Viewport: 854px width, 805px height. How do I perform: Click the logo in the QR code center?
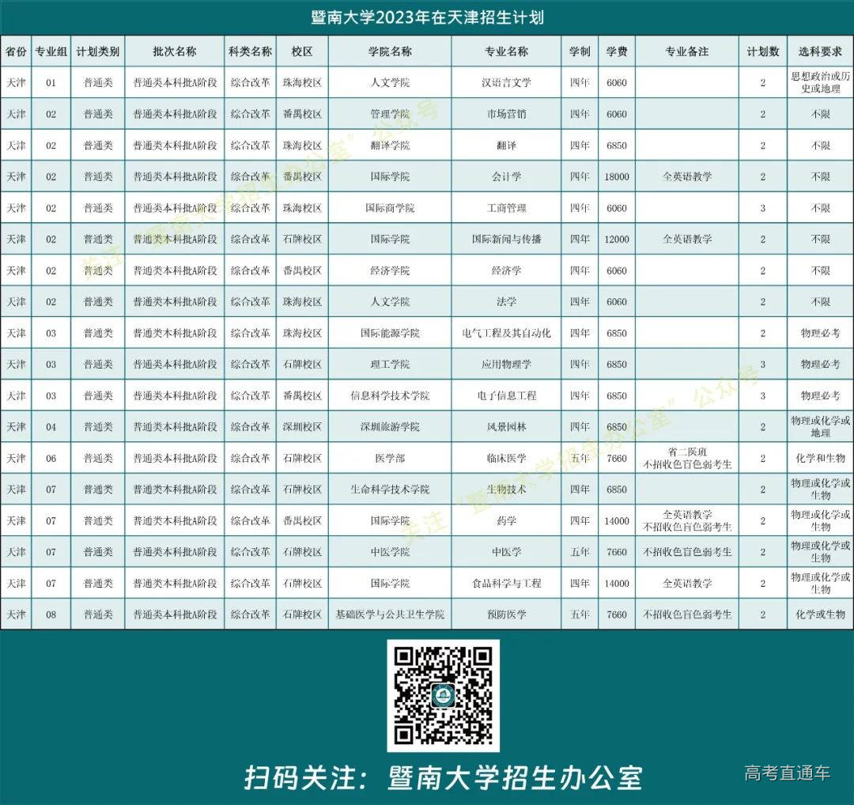[443, 696]
